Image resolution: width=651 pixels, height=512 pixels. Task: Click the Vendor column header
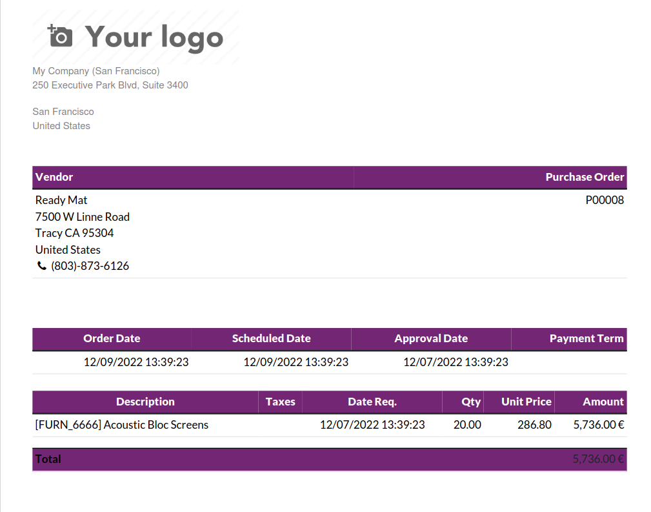tap(54, 177)
